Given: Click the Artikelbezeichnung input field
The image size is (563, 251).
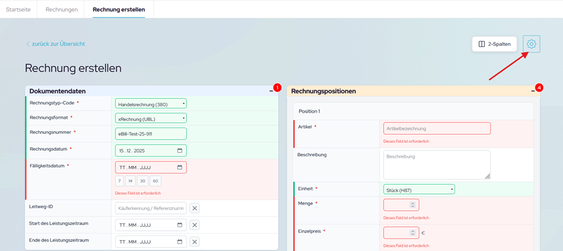Looking at the screenshot, I should 436,128.
